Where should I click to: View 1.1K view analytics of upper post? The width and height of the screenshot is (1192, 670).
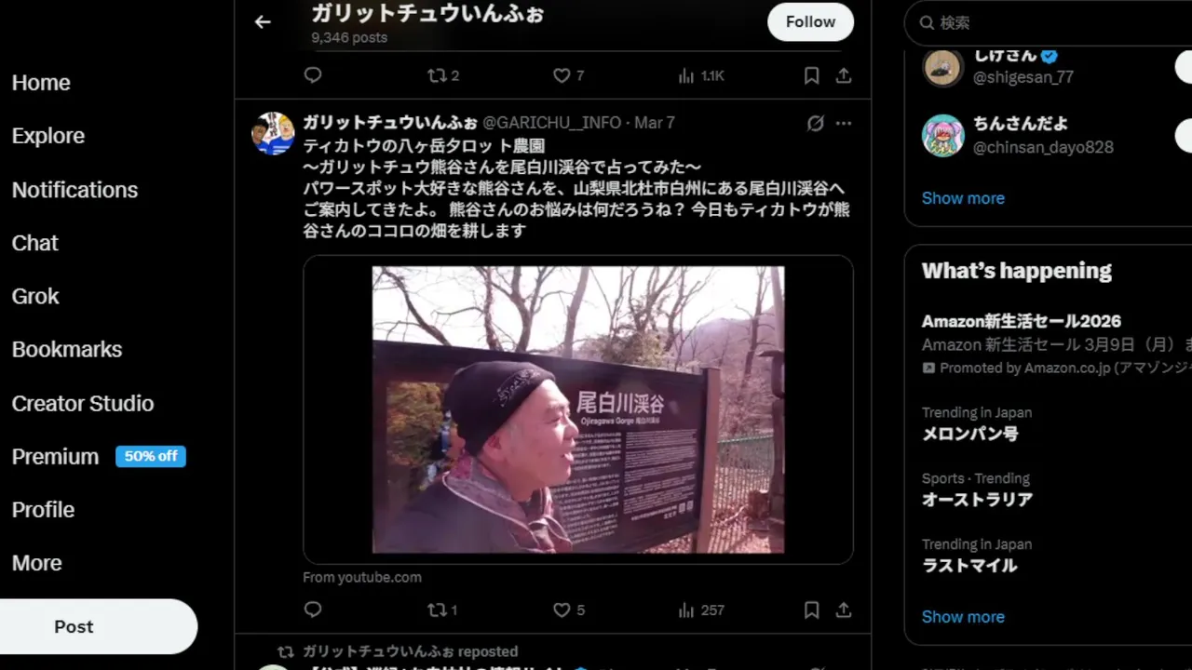[x=701, y=75]
